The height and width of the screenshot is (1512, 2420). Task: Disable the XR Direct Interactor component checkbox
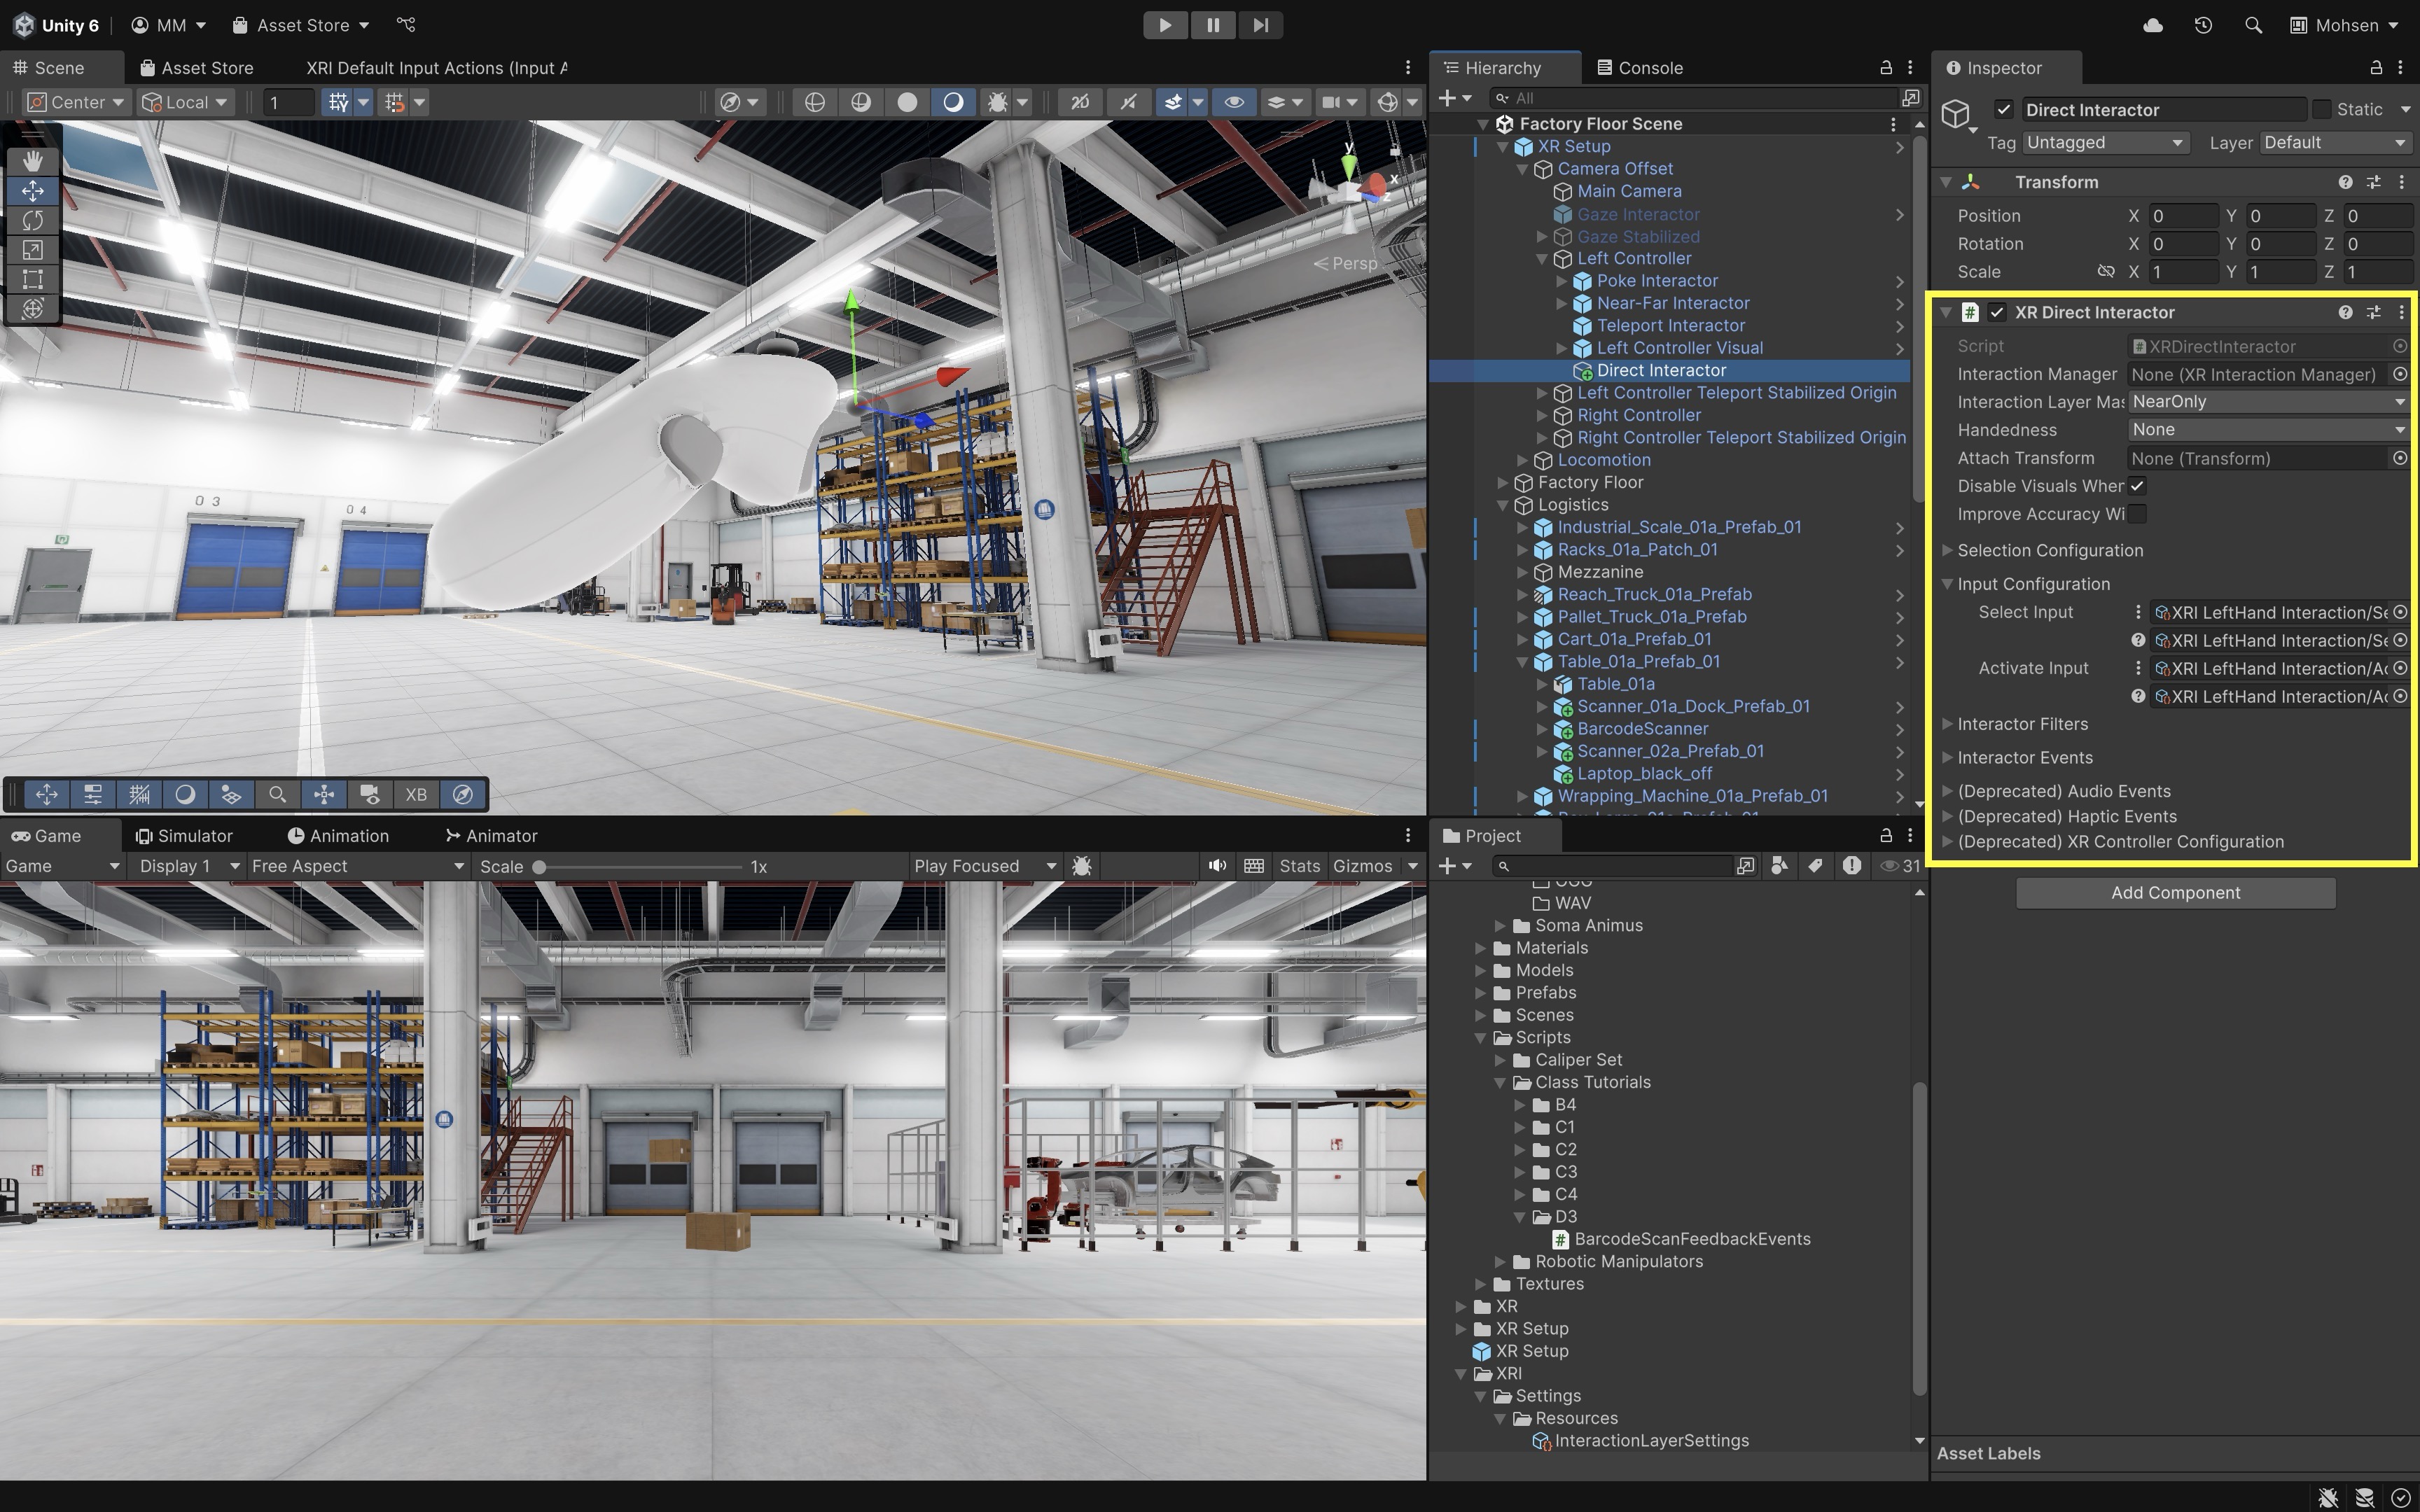click(1997, 312)
